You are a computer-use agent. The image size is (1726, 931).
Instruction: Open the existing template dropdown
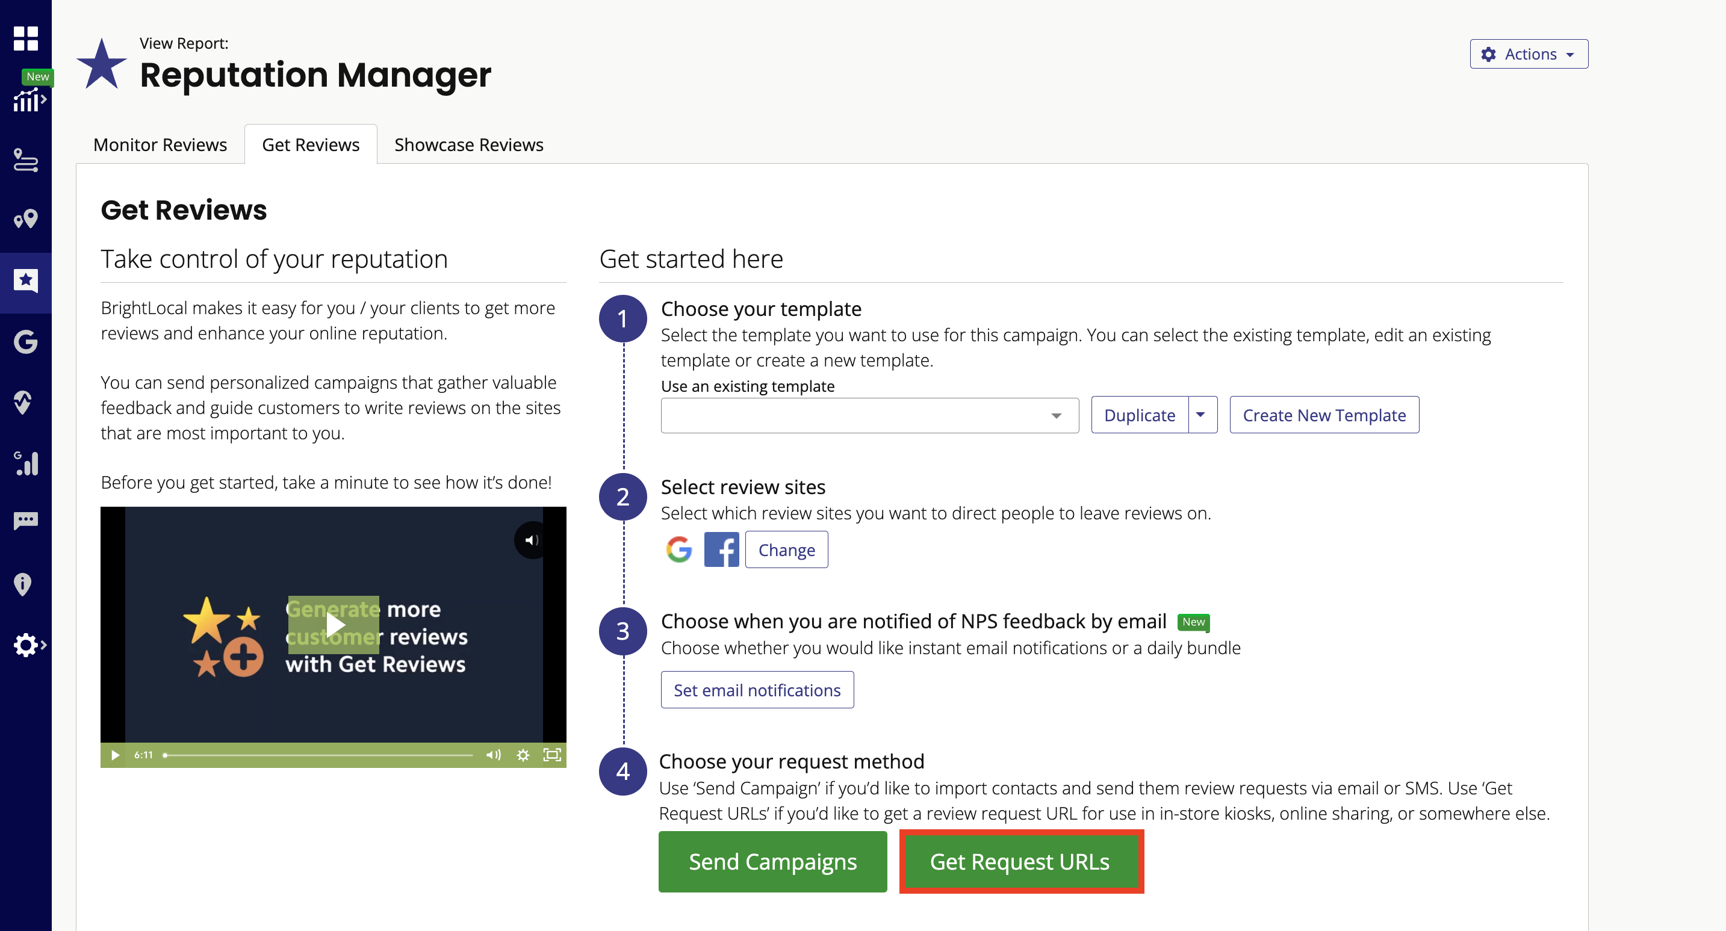point(869,415)
